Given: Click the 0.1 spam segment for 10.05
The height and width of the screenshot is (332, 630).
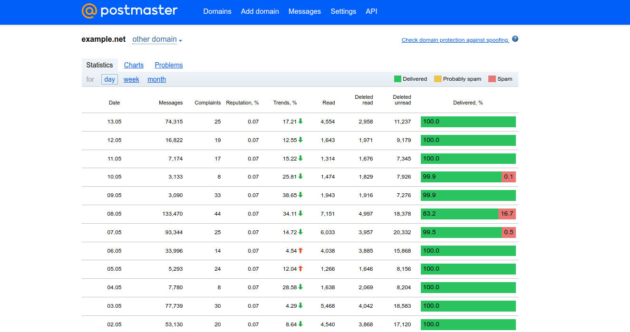Looking at the screenshot, I should [x=509, y=177].
